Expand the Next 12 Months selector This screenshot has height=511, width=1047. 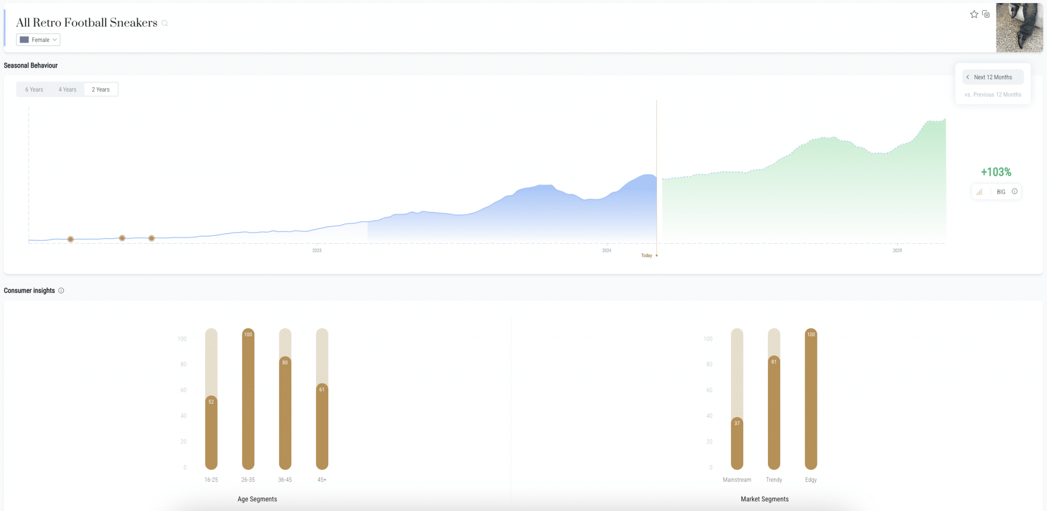point(993,77)
